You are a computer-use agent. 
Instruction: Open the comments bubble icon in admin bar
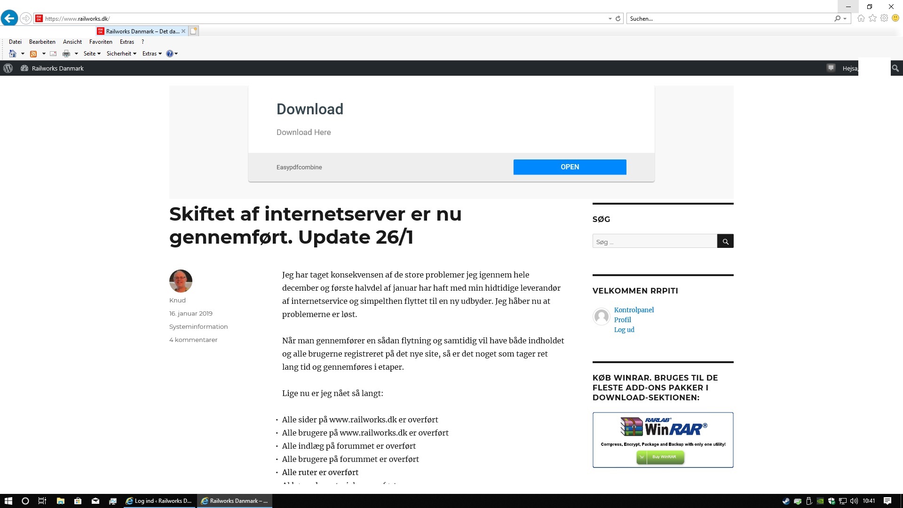click(x=831, y=68)
